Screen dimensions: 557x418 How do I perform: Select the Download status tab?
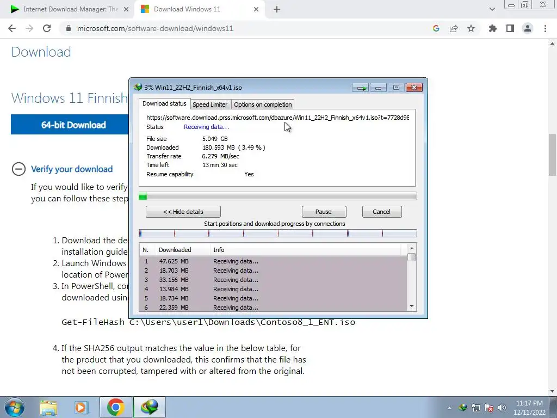(164, 103)
